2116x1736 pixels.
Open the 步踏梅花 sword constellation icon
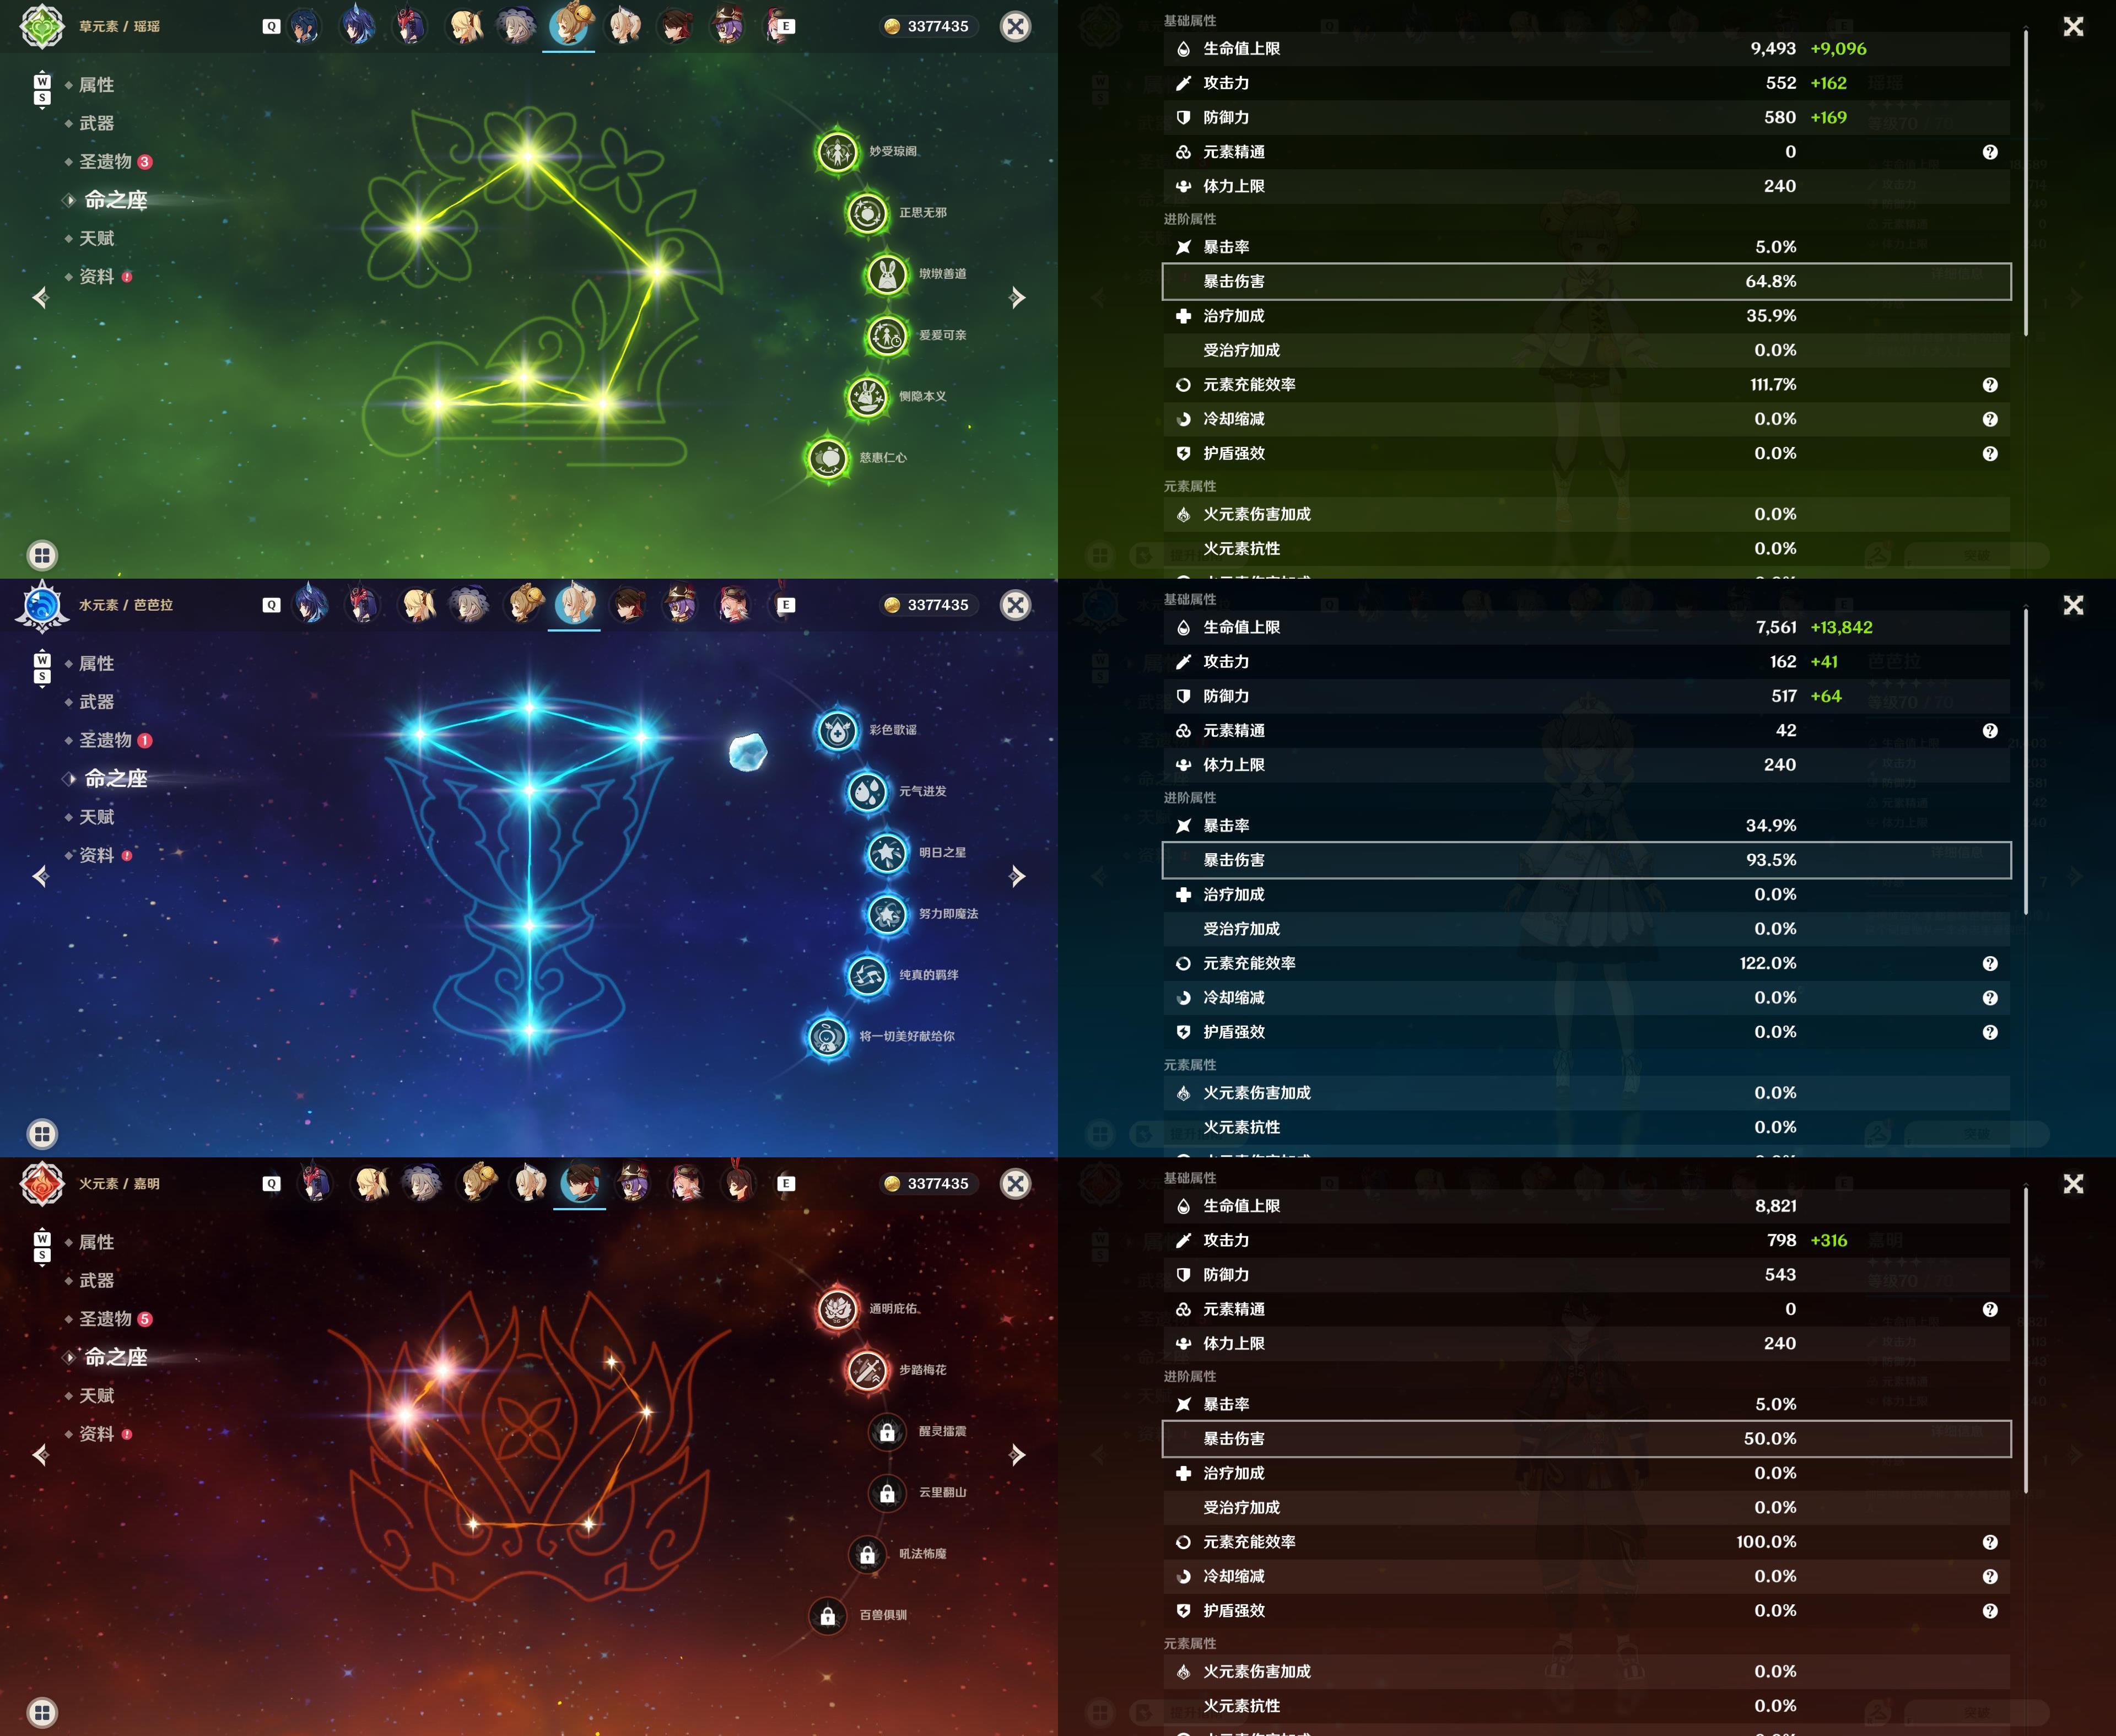(867, 1370)
